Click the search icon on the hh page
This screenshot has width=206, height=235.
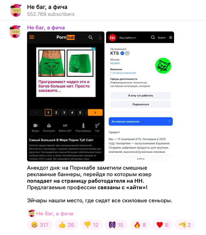[x=153, y=38]
